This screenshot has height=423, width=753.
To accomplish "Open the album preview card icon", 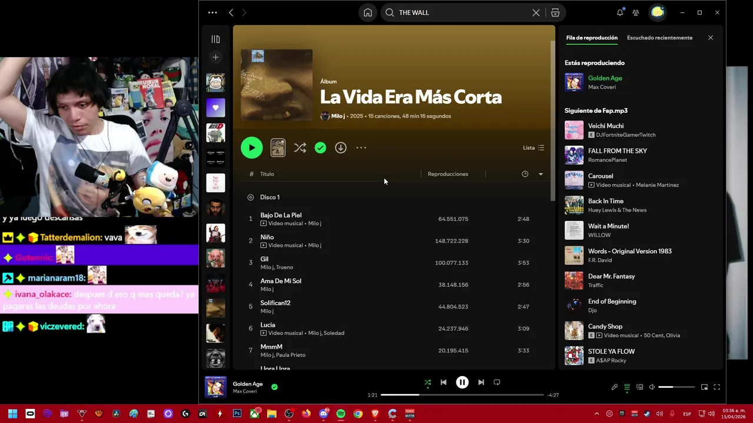I will (278, 147).
